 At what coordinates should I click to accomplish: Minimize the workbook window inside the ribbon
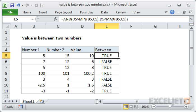179,12
